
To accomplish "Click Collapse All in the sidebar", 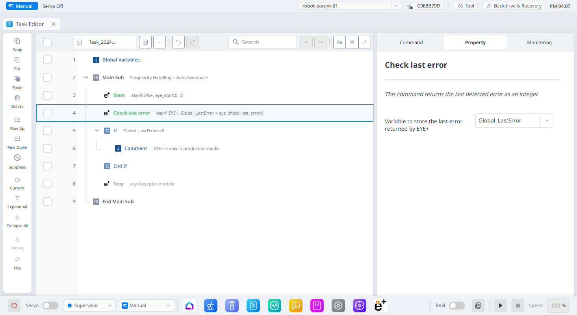I will [17, 218].
